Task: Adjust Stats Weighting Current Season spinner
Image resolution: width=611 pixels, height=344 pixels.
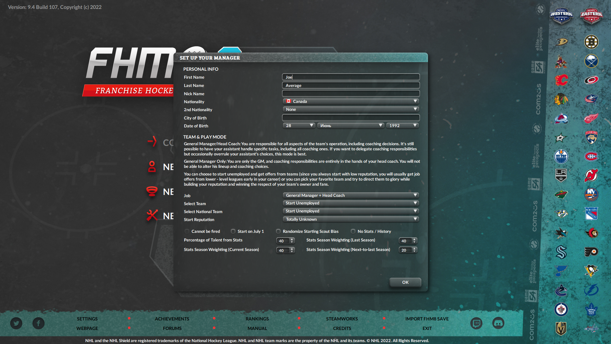Action: coord(285,250)
